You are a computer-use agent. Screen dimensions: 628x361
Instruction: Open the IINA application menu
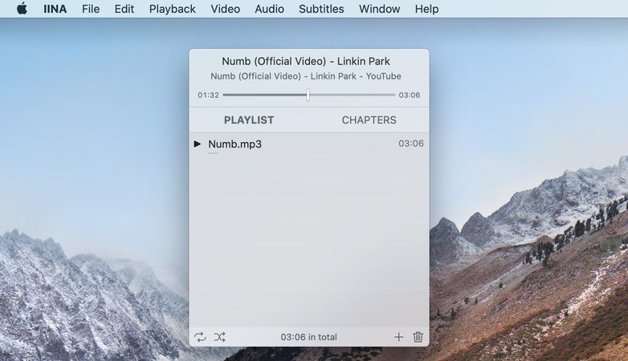(x=55, y=9)
